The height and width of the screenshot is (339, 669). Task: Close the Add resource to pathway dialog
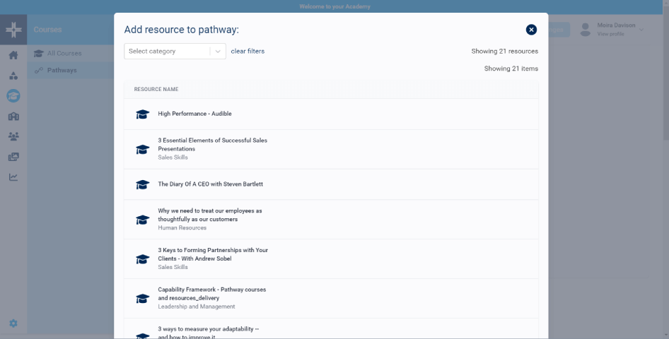tap(531, 30)
